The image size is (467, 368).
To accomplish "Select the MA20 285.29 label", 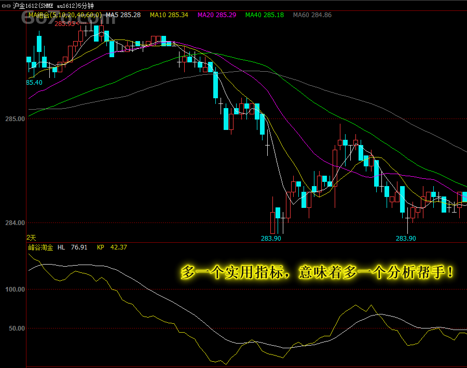I will point(217,15).
